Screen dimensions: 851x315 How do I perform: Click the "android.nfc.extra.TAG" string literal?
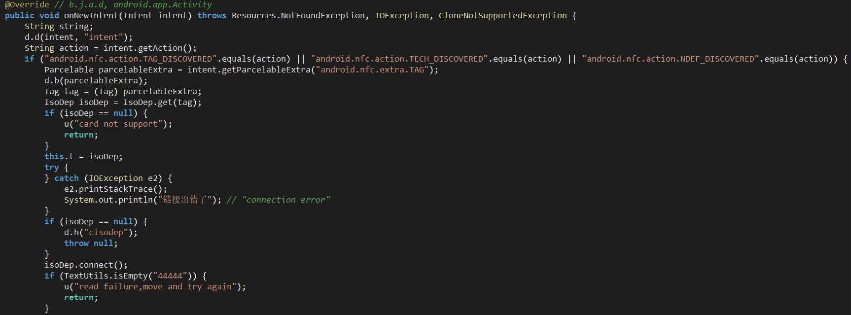(x=372, y=70)
